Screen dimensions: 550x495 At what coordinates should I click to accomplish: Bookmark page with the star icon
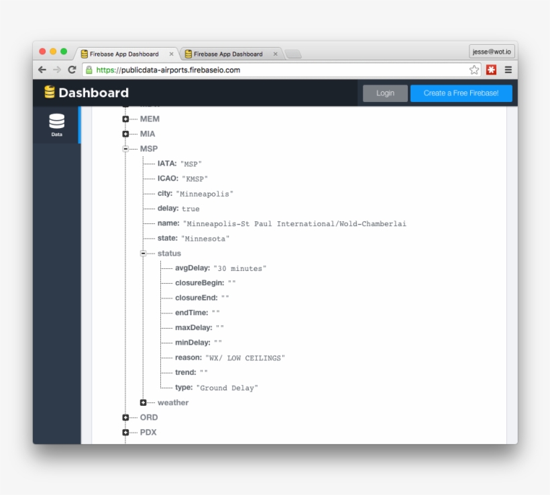pyautogui.click(x=474, y=70)
